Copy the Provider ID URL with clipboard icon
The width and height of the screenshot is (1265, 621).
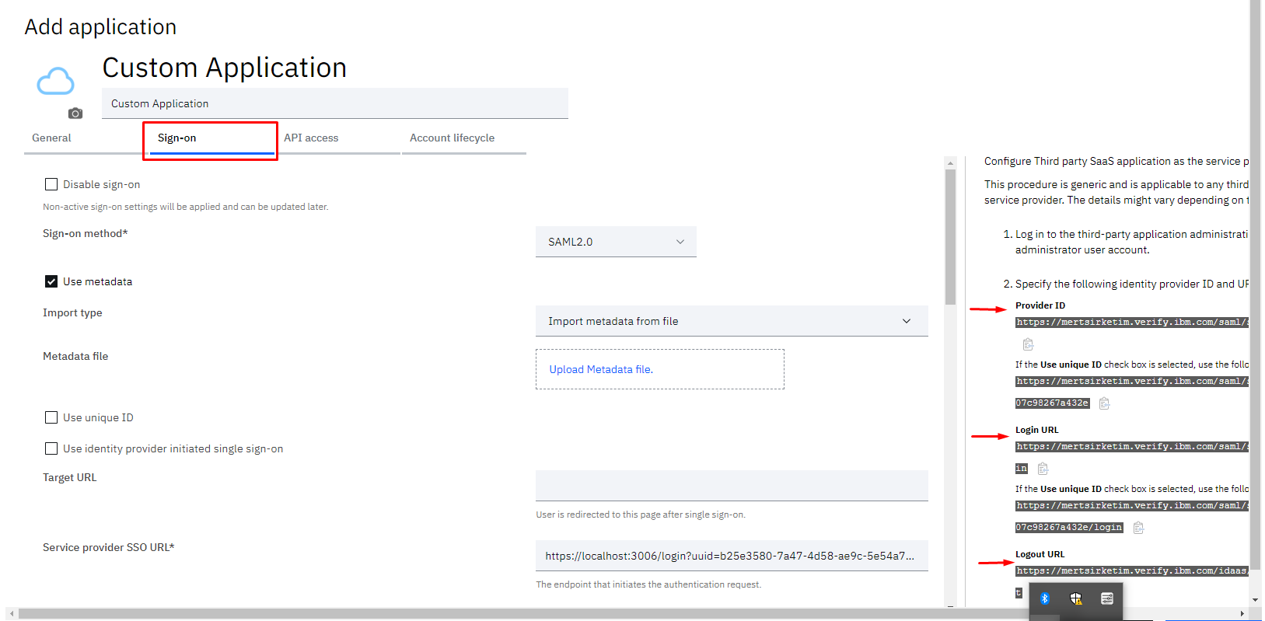coord(1028,344)
